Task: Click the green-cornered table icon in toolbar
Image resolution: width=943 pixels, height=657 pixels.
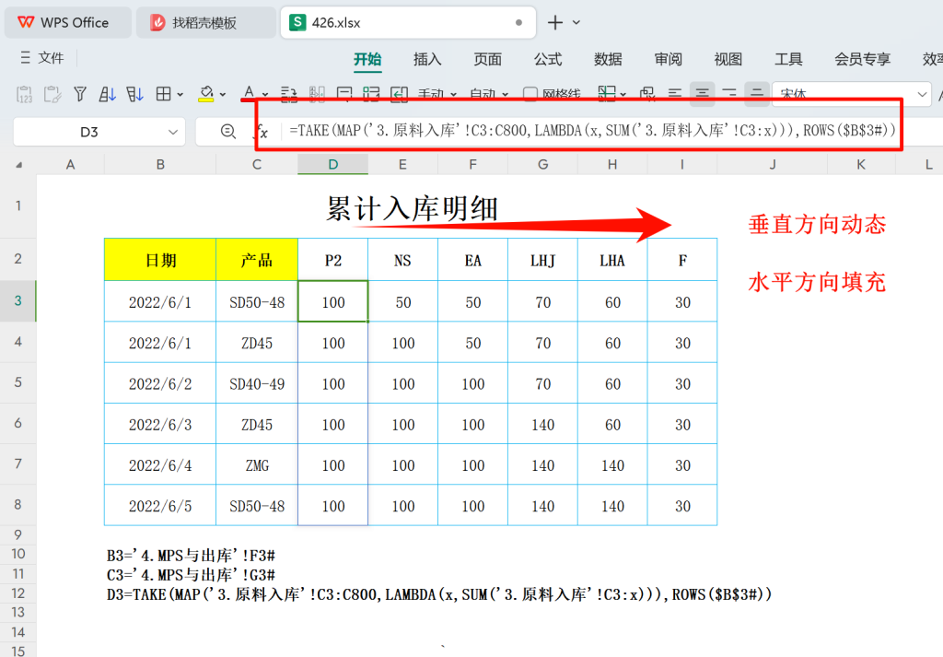Action: pyautogui.click(x=371, y=94)
